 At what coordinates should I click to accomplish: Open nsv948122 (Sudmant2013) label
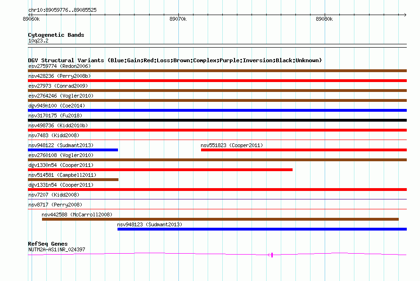[61, 145]
